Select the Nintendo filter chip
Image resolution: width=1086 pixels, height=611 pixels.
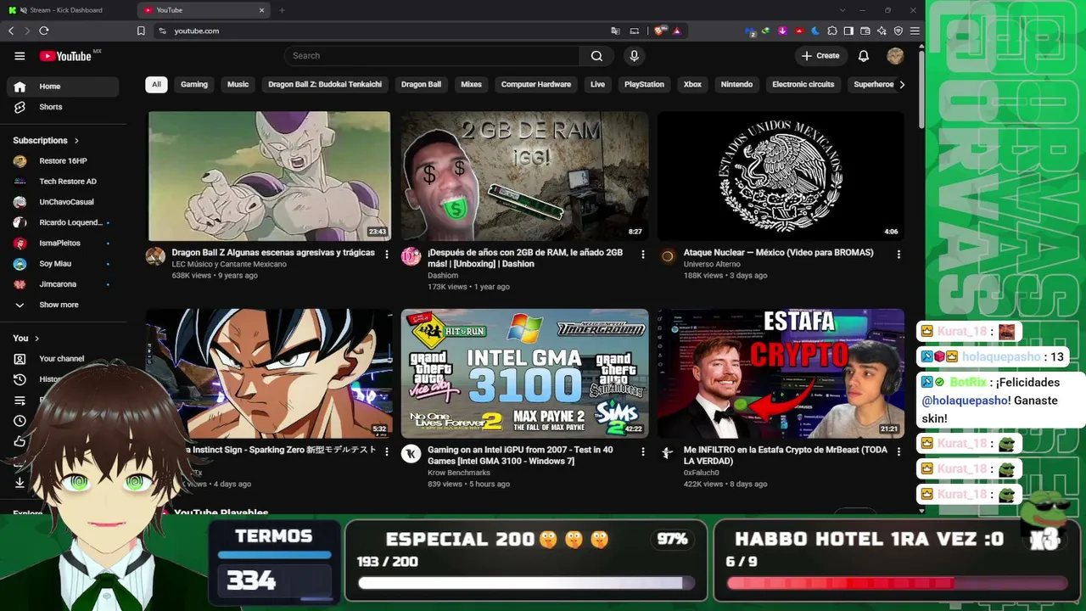tap(736, 85)
